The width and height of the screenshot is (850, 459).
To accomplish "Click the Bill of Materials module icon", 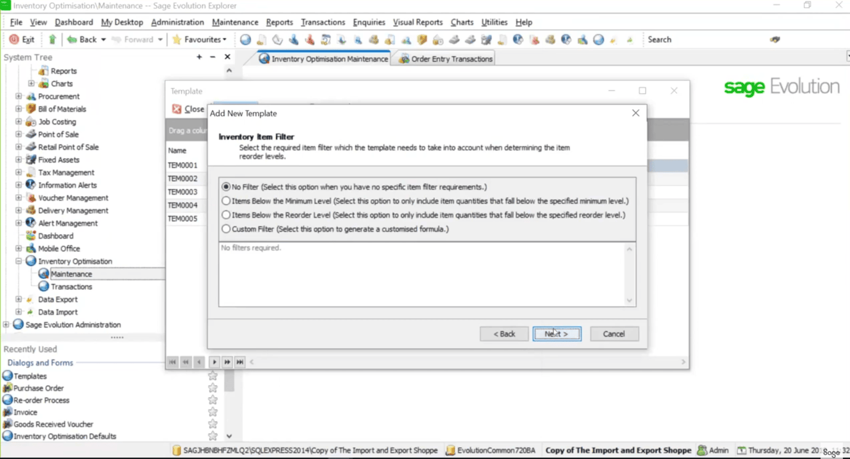I will [31, 109].
